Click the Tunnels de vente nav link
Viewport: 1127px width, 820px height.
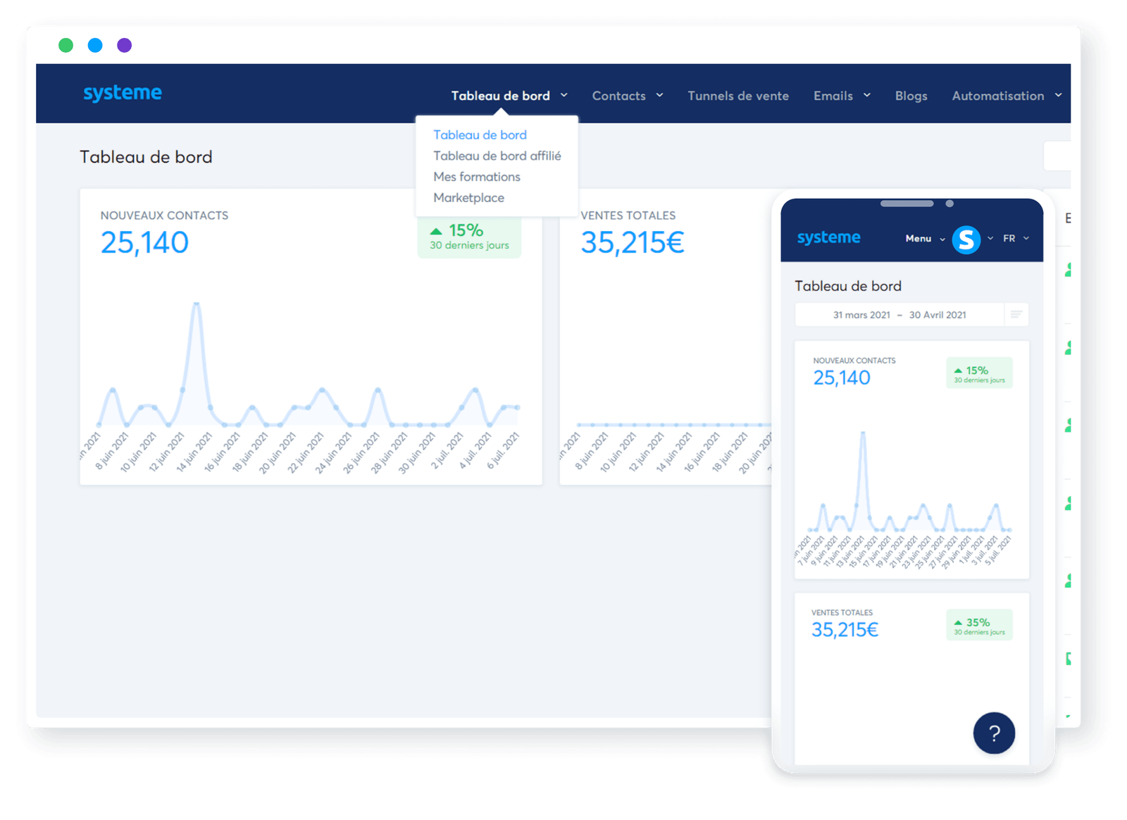click(x=737, y=95)
